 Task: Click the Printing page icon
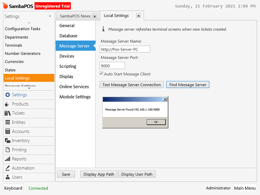8,150
